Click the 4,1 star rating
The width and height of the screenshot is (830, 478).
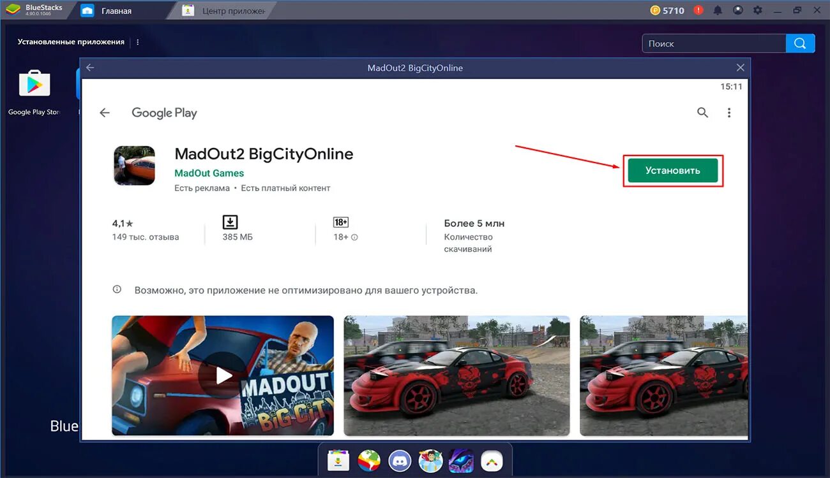tap(123, 223)
